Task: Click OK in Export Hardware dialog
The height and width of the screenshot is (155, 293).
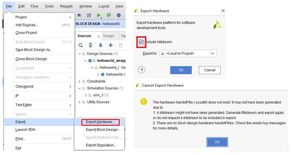Action: [181, 70]
